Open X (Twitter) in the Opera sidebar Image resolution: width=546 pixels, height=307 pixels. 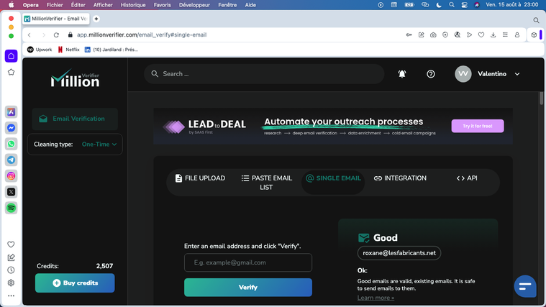pos(11,192)
